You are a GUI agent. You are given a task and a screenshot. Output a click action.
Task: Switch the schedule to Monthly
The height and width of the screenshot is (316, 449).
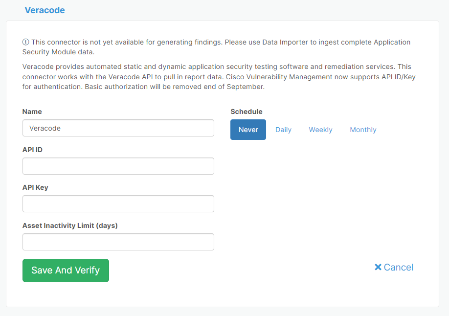363,129
